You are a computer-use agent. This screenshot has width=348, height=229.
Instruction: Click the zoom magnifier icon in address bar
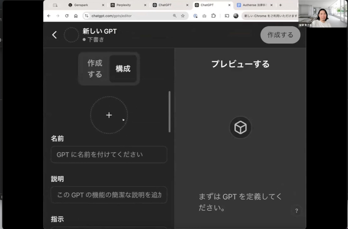point(175,16)
